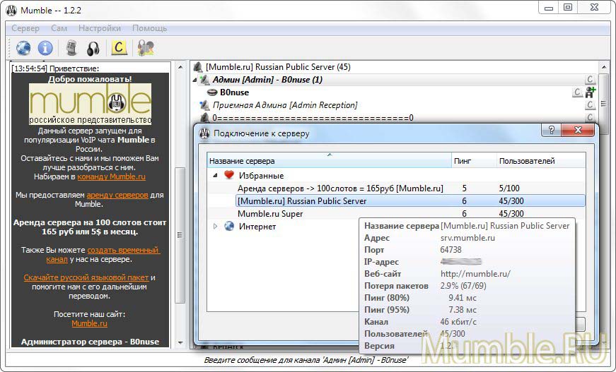Toggle the yellow comment icon in toolbar
The width and height of the screenshot is (616, 372).
click(120, 48)
